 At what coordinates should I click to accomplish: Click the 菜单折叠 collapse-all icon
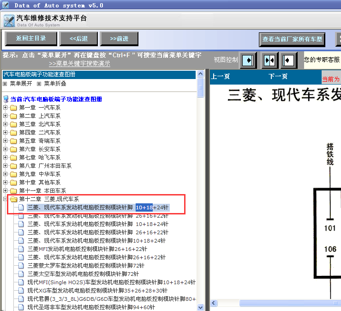point(39,84)
